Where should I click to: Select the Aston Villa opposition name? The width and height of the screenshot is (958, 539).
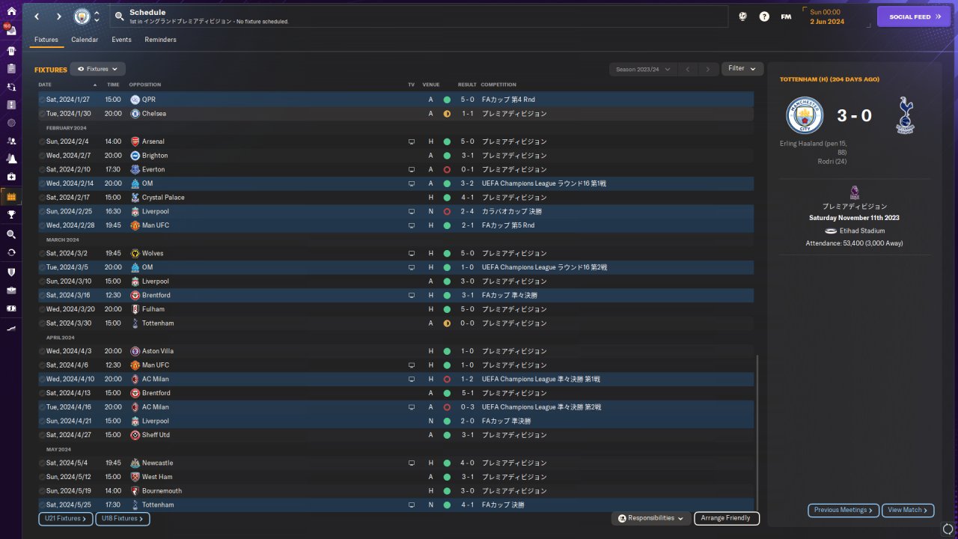(159, 351)
